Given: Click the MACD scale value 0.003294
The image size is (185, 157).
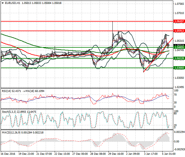Looking at the screenshot, I should coord(179,132).
